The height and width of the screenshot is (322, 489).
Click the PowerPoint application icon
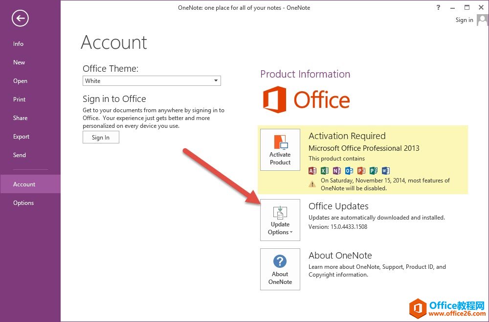pos(361,170)
